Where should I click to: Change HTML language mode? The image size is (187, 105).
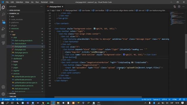pos(174,99)
